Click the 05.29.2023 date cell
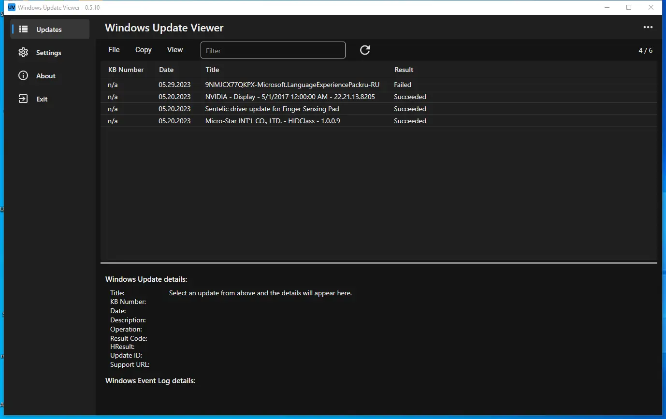 point(174,85)
